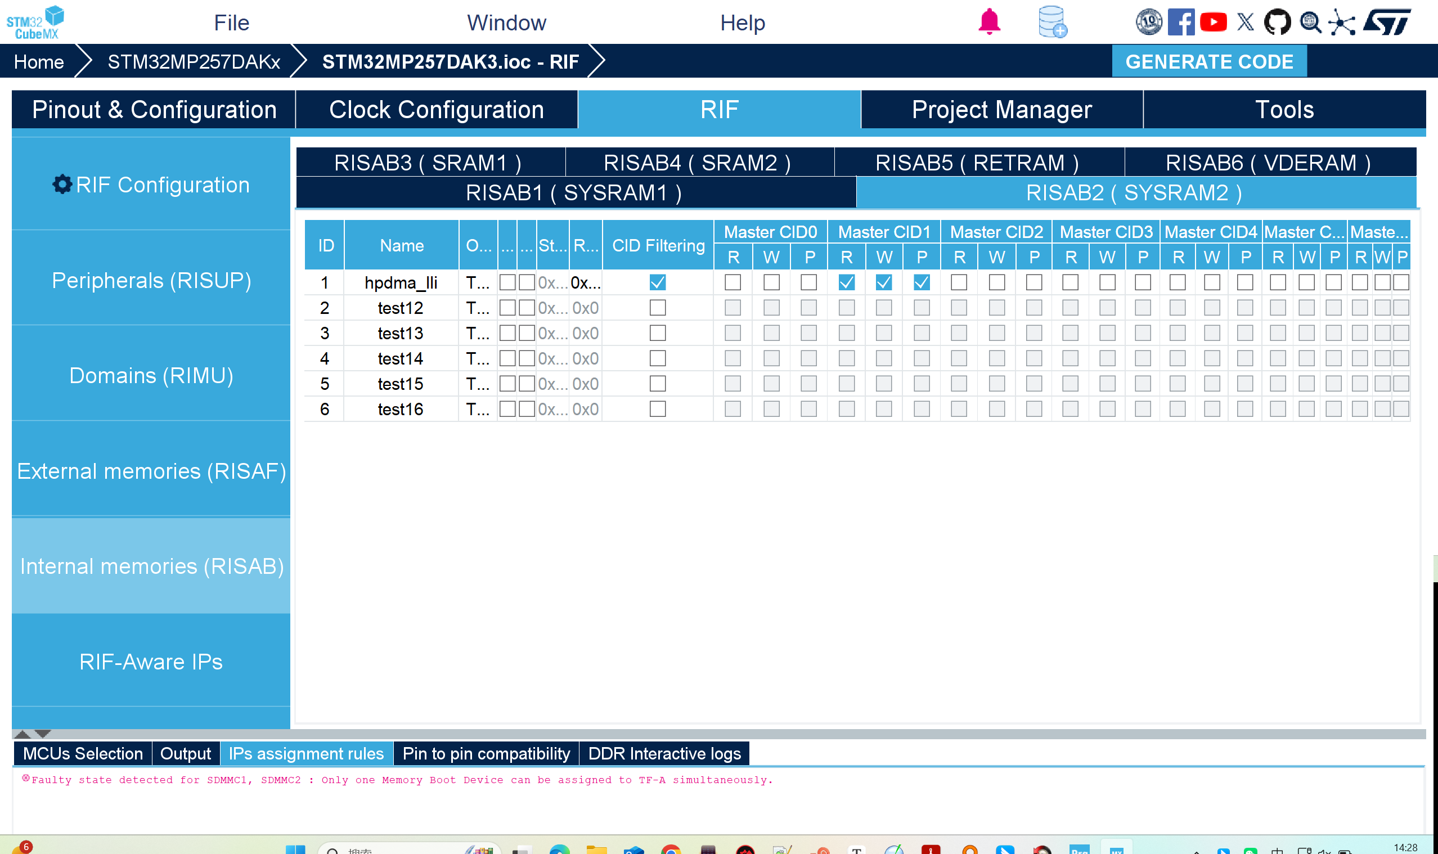Switch to RISAB1 (SYSRAM1) tab
1438x854 pixels.
coord(575,193)
